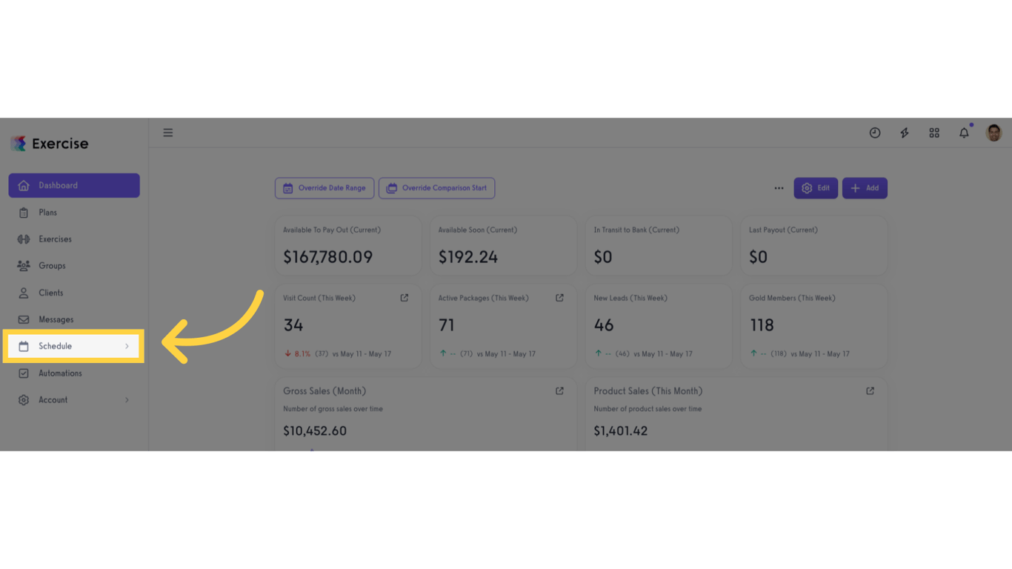1012x569 pixels.
Task: Click the Override Date Range button
Action: click(324, 188)
